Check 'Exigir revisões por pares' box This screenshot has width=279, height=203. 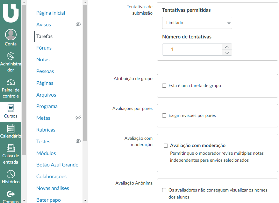[164, 116]
